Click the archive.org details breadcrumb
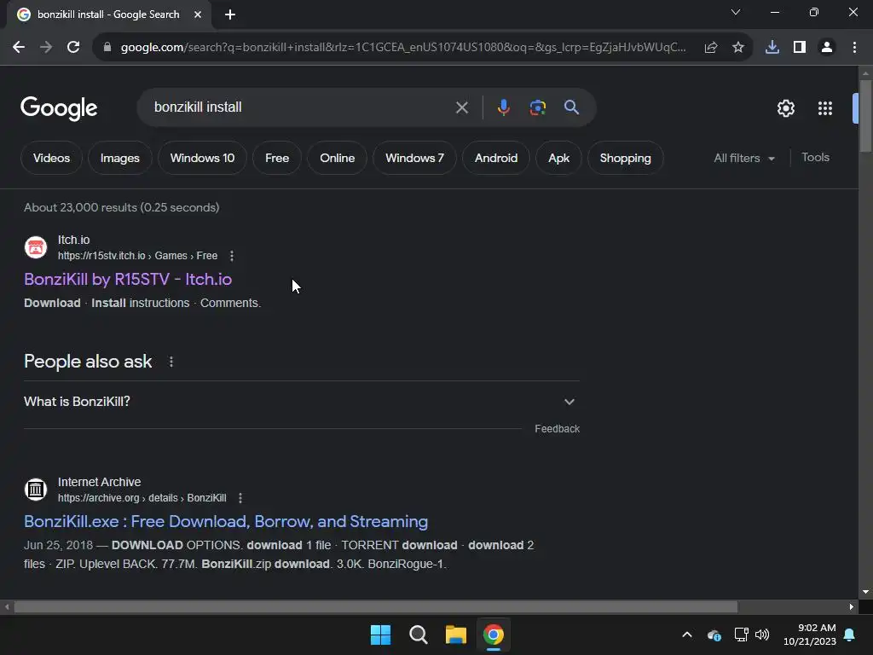 [x=142, y=498]
